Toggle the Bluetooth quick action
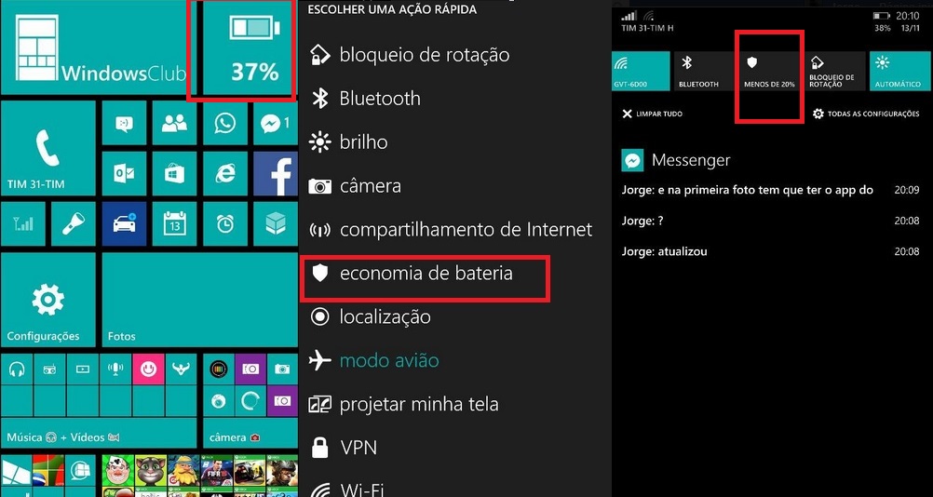 tap(703, 71)
